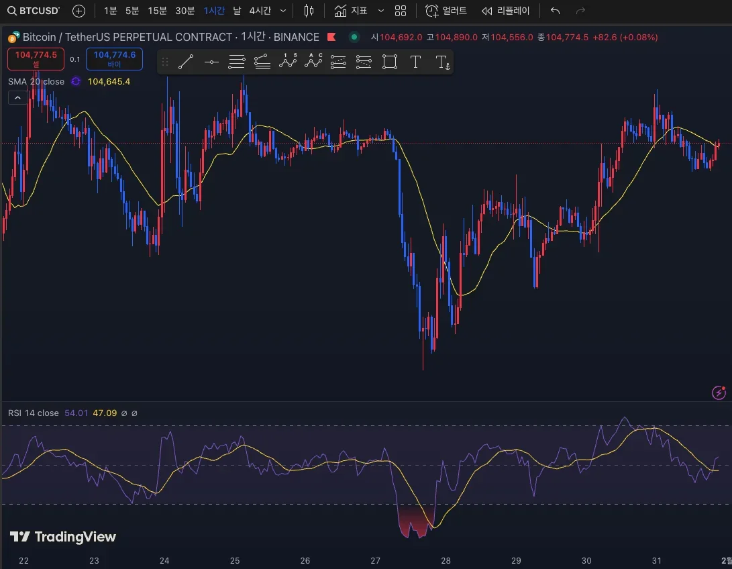Select the short position tool
The width and height of the screenshot is (732, 569).
click(x=364, y=62)
